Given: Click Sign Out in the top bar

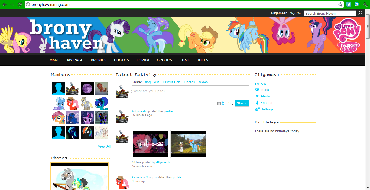Looking at the screenshot, I should (x=296, y=13).
